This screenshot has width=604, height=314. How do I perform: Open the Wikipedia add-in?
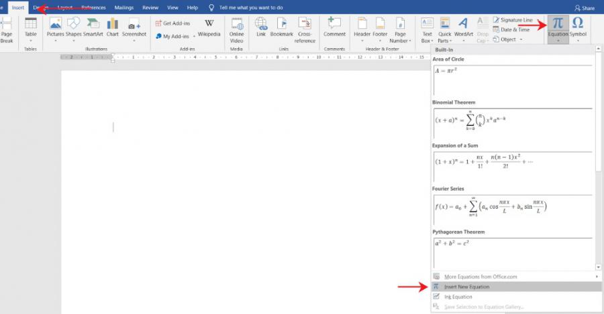tap(209, 27)
